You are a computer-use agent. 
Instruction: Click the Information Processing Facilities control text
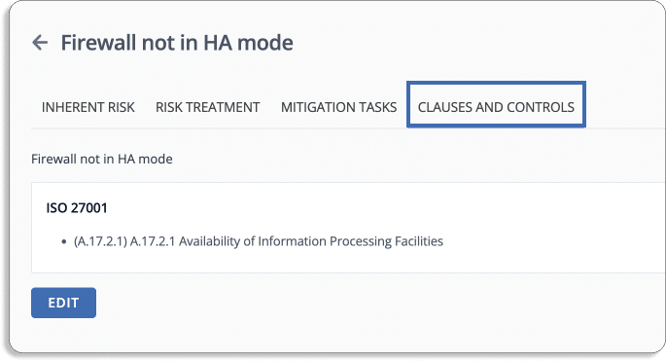click(x=350, y=241)
